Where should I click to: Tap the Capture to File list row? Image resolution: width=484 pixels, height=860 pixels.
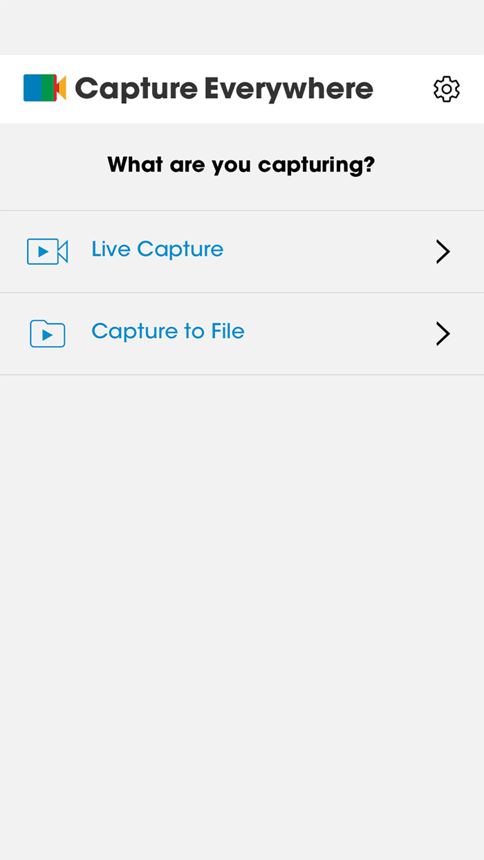pyautogui.click(x=242, y=333)
